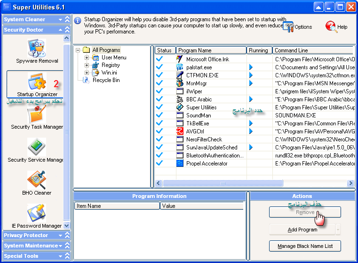Viewport: 358px width, 263px height.
Task: Click the ilWiper window icon
Action: click(180, 91)
